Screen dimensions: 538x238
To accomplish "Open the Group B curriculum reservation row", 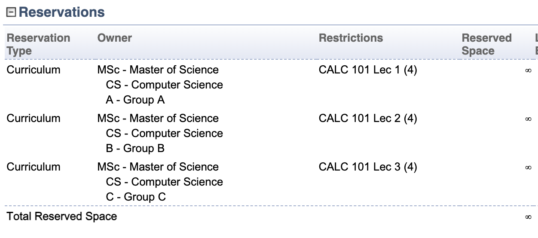I will pyautogui.click(x=269, y=133).
